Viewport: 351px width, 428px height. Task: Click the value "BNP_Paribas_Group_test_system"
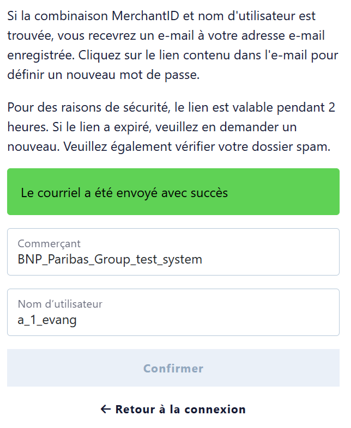click(110, 259)
